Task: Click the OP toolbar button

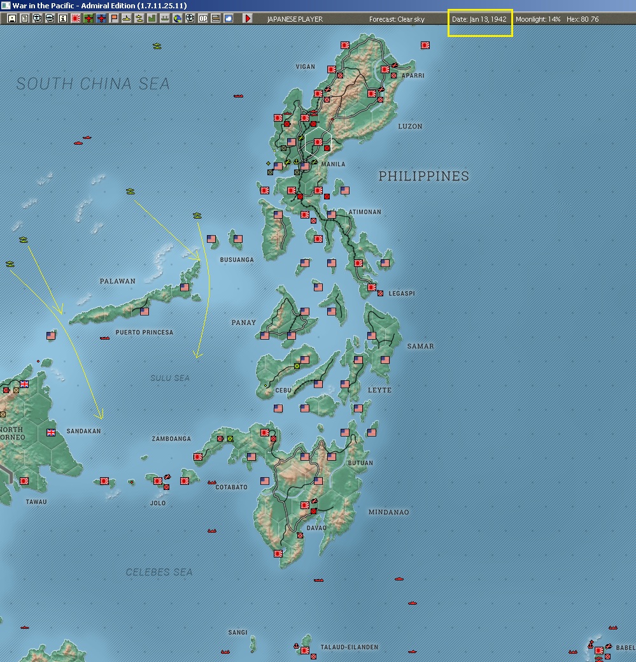Action: coord(203,18)
